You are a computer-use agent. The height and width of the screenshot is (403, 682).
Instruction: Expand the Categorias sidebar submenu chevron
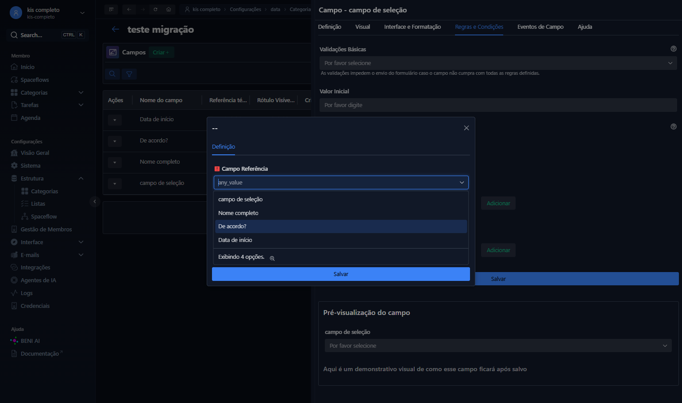click(81, 92)
